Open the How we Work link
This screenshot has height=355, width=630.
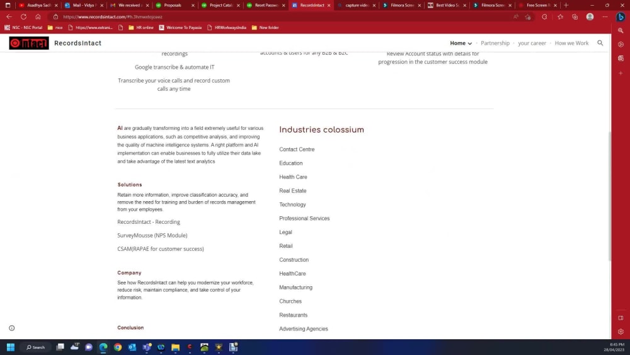571,43
